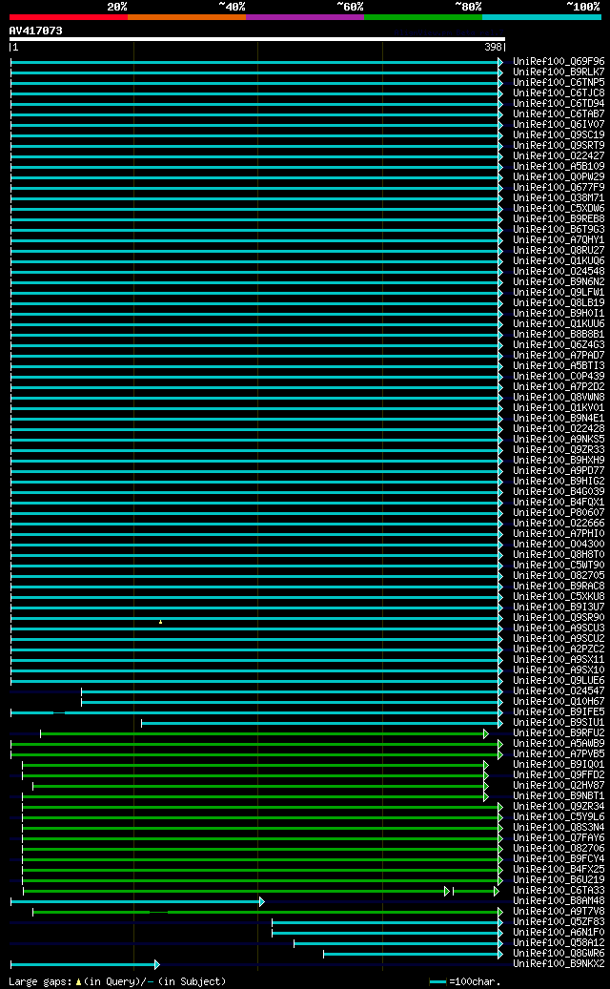Select label UniRef100_B6U219
This screenshot has height=989, width=610.
pyautogui.click(x=559, y=880)
